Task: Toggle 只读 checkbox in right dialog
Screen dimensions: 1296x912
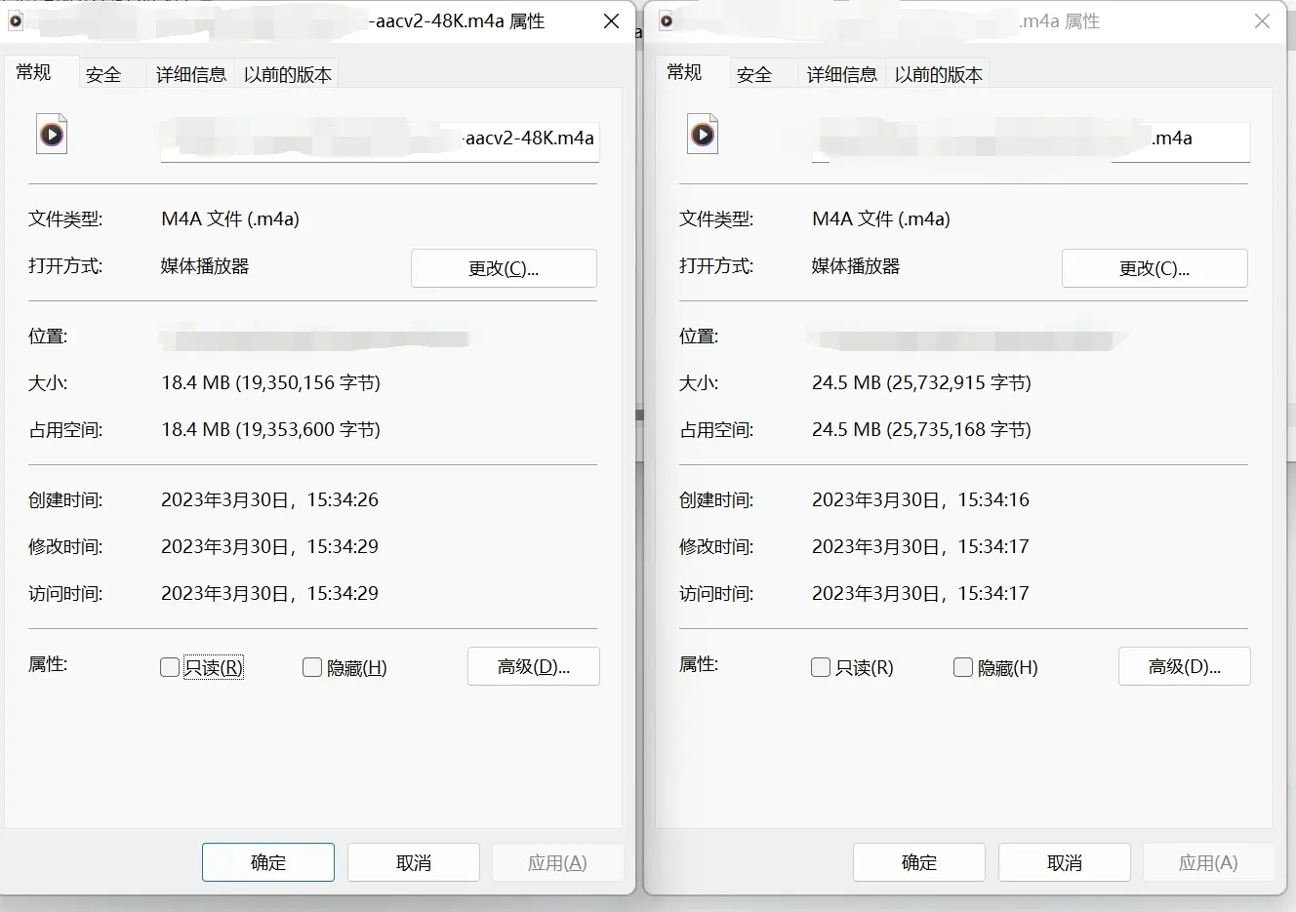Action: 821,667
